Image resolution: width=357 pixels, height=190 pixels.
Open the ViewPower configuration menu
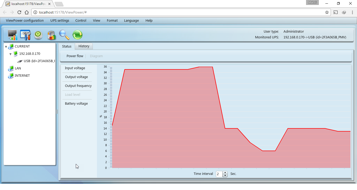25,20
